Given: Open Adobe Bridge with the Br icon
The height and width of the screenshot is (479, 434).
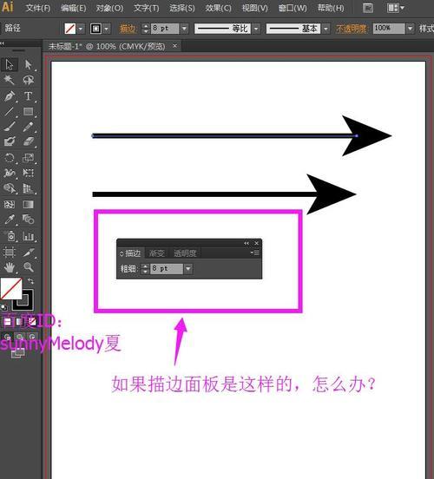Looking at the screenshot, I should click(x=368, y=8).
